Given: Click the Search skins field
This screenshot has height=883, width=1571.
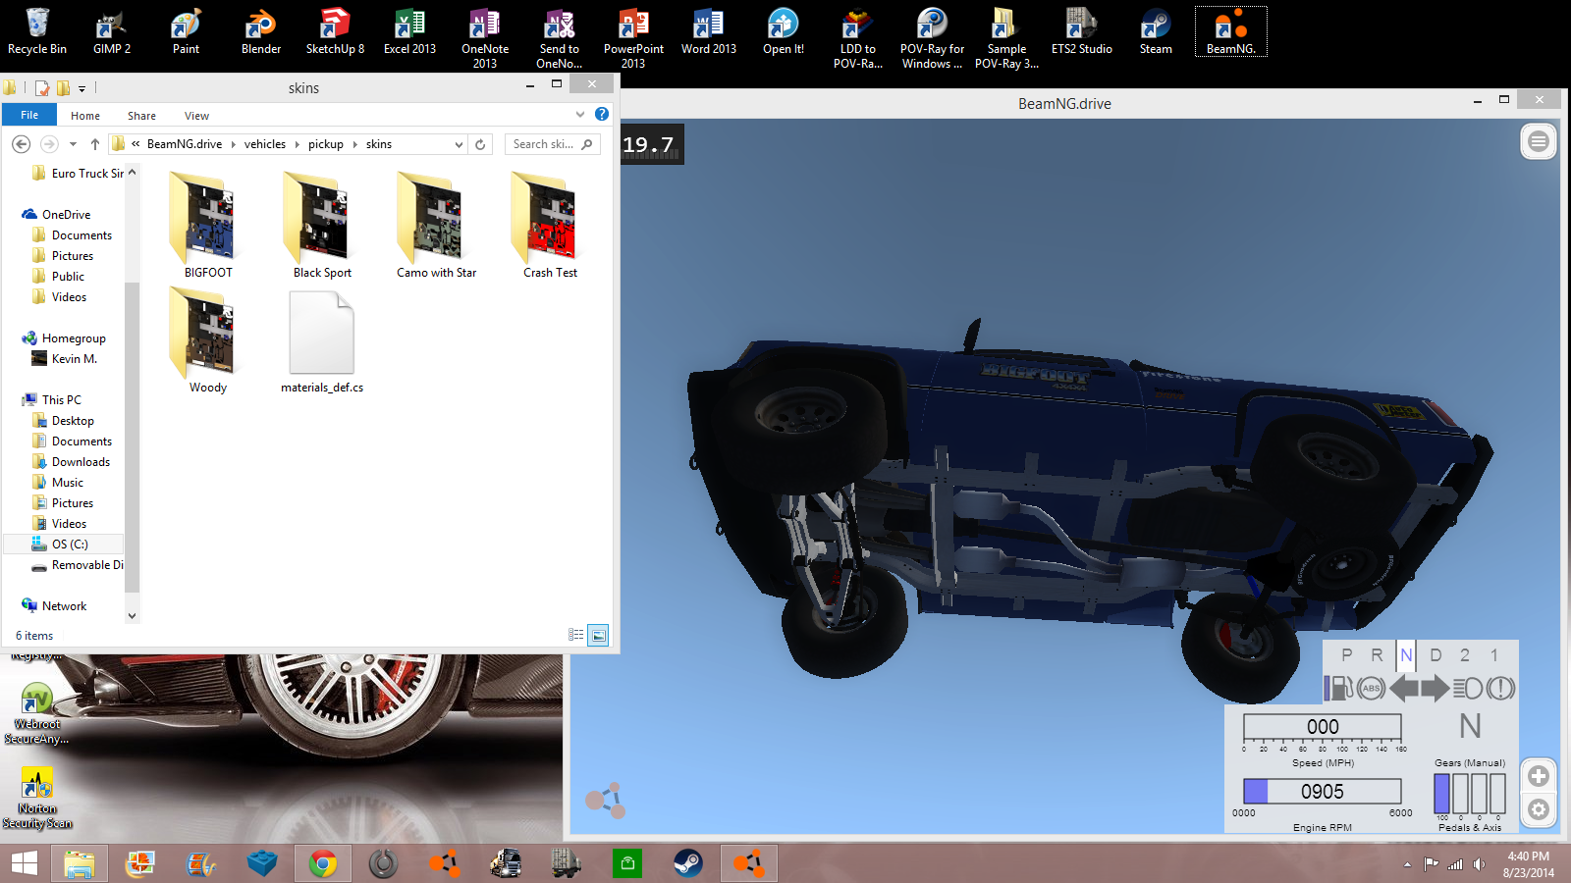Looking at the screenshot, I should point(552,144).
